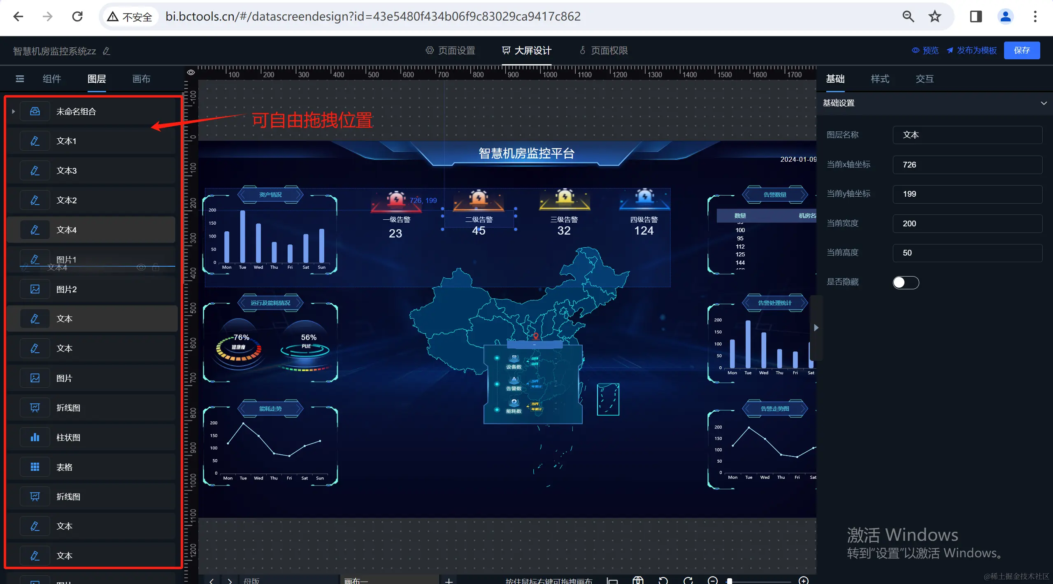Click the zoom out minus icon
Image resolution: width=1053 pixels, height=584 pixels.
tap(713, 580)
